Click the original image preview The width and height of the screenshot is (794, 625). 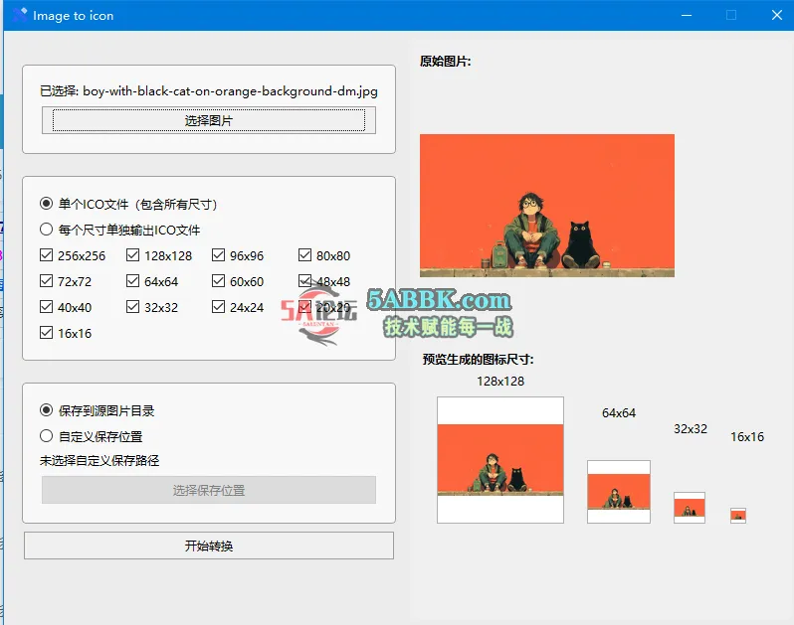(547, 206)
